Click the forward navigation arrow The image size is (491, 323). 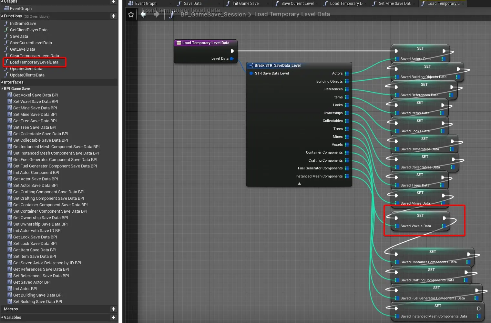(x=157, y=14)
